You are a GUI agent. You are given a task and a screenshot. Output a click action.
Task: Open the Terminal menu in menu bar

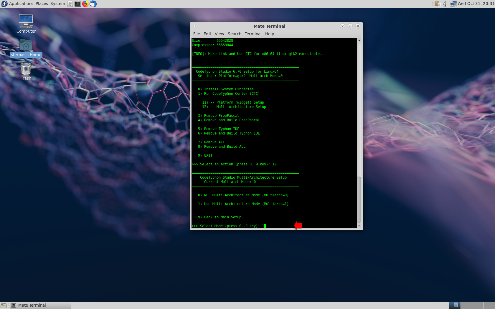pos(253,34)
